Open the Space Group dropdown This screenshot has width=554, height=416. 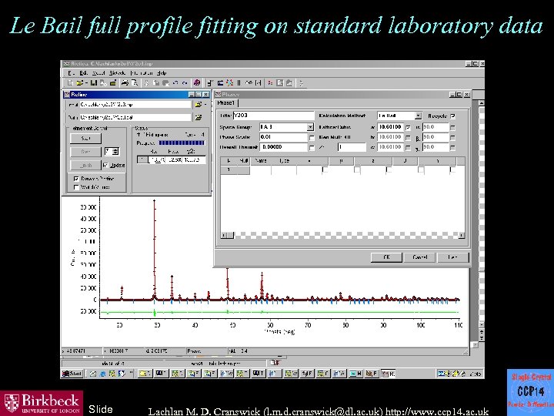[x=310, y=127]
